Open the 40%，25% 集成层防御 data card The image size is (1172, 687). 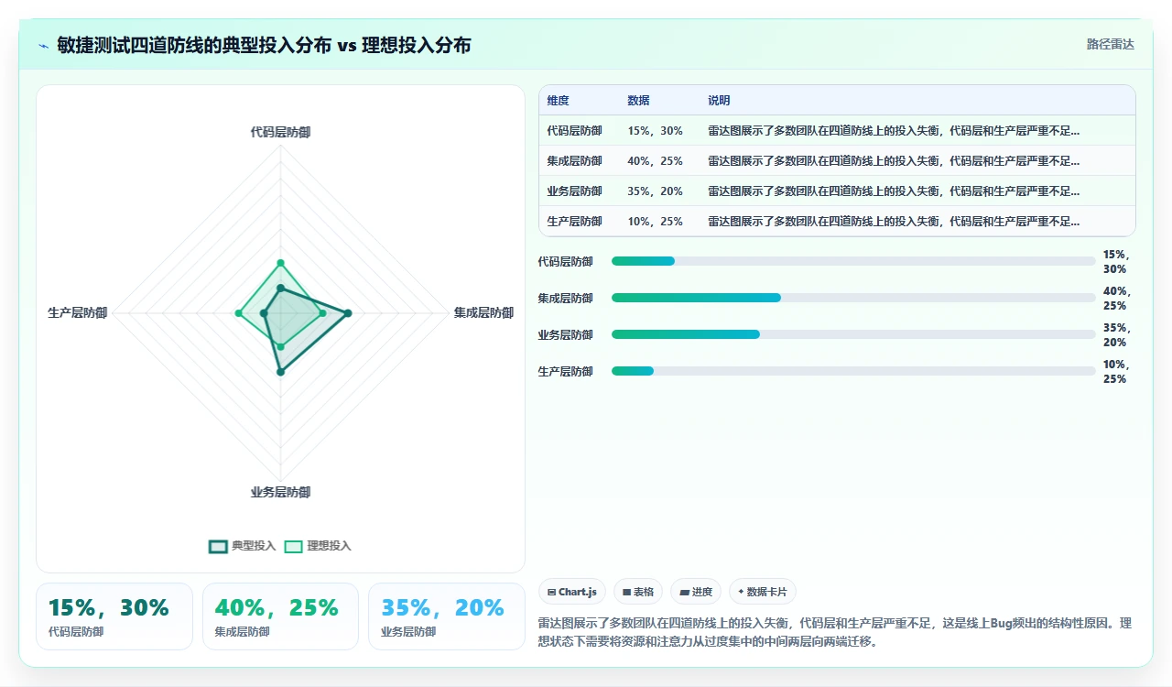click(x=280, y=616)
